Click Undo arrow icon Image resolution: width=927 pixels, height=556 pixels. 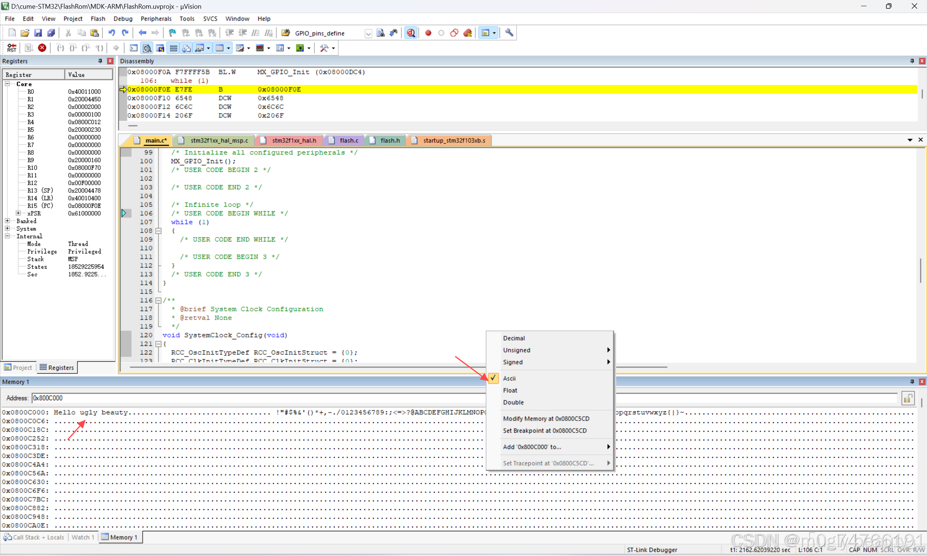coord(112,33)
